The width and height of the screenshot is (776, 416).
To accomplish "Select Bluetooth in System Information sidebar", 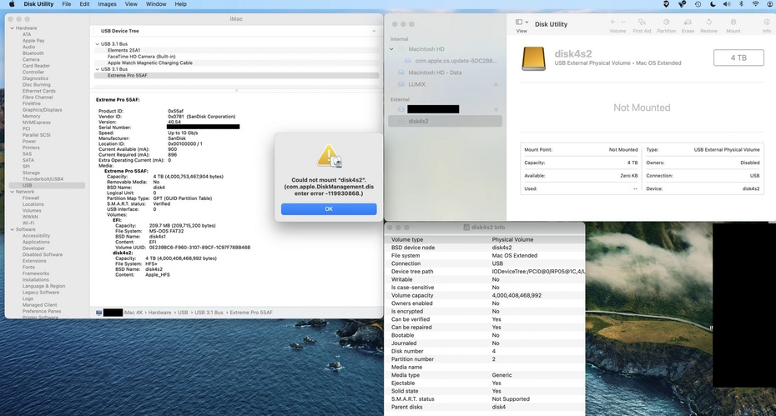I will (x=33, y=53).
